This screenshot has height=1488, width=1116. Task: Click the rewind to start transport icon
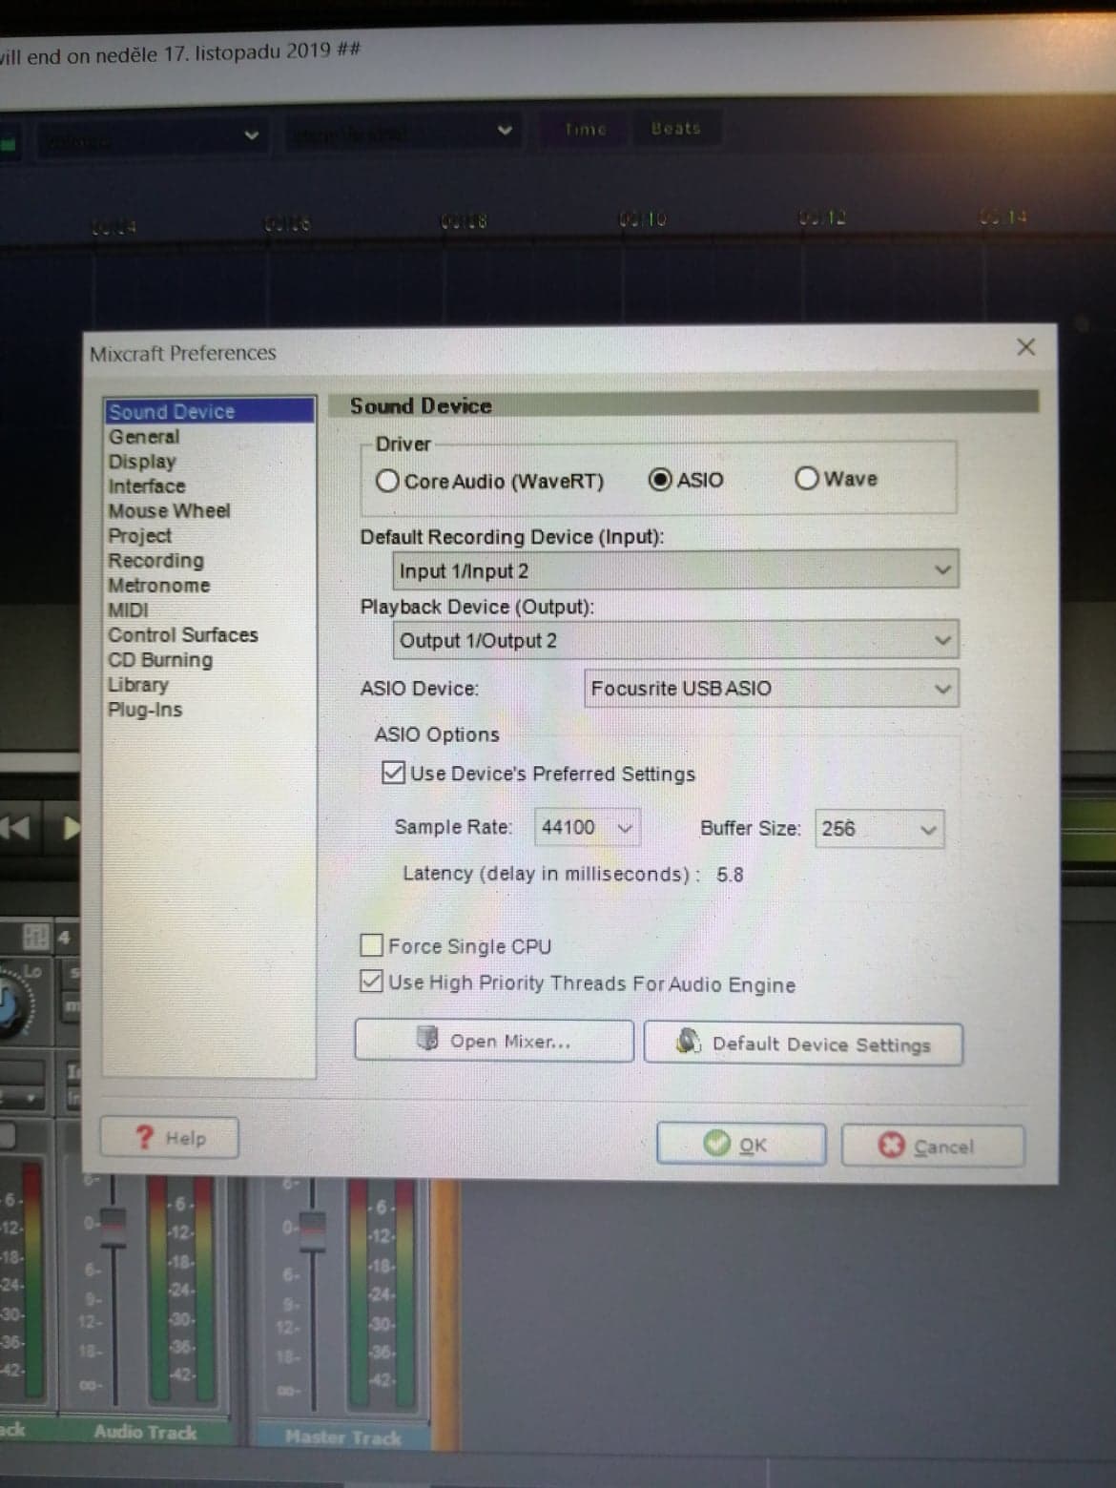tap(15, 827)
